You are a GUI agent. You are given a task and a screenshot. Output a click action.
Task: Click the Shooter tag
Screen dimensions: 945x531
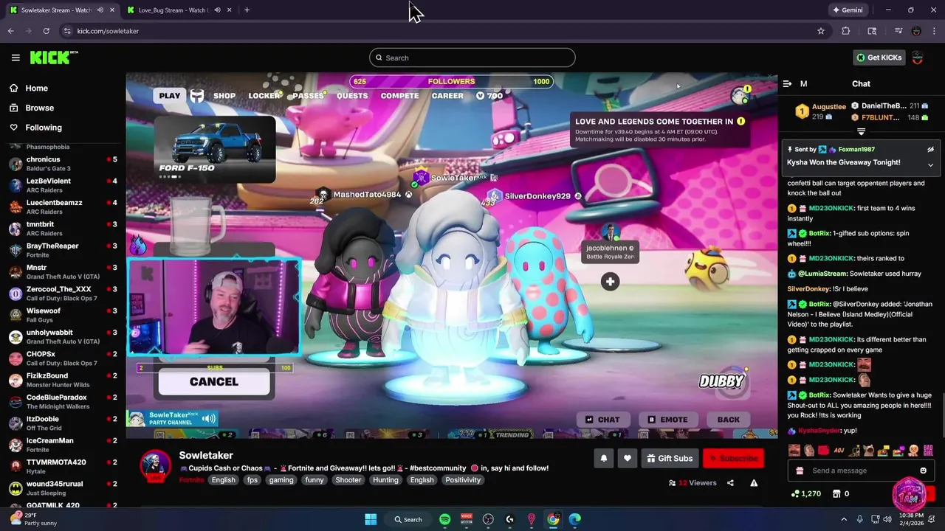(x=348, y=480)
